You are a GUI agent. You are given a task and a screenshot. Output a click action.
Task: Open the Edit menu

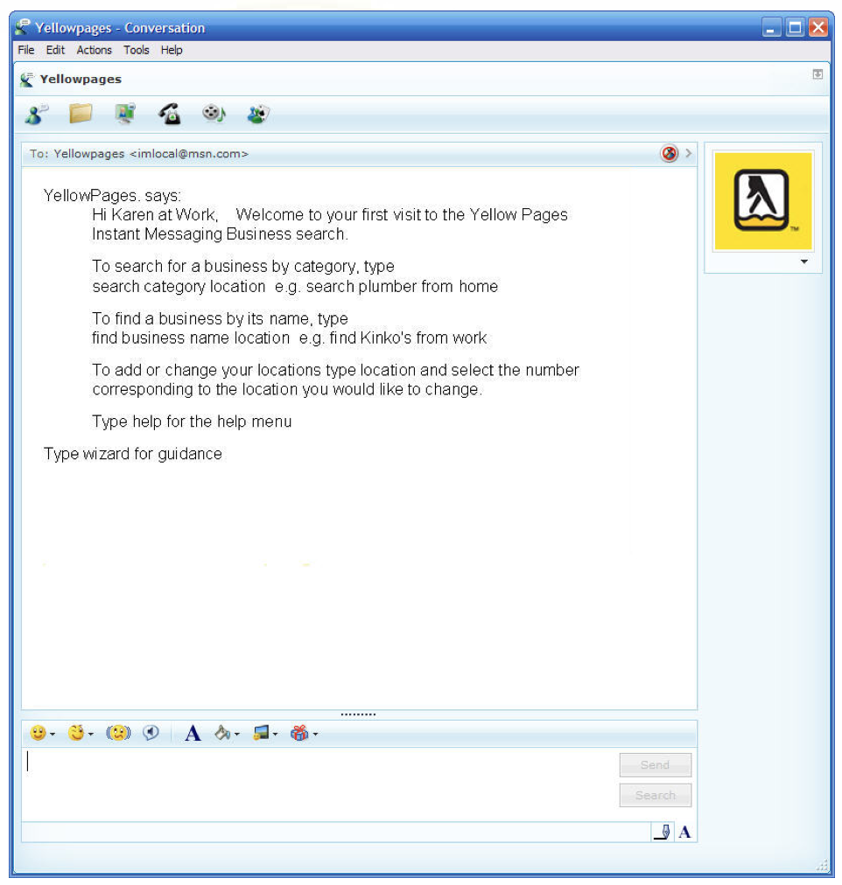tap(55, 50)
